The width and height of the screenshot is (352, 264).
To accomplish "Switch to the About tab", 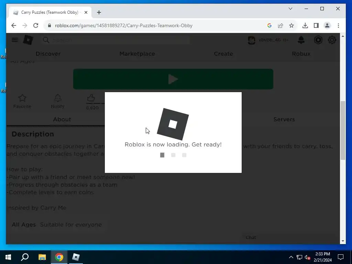I will point(62,119).
